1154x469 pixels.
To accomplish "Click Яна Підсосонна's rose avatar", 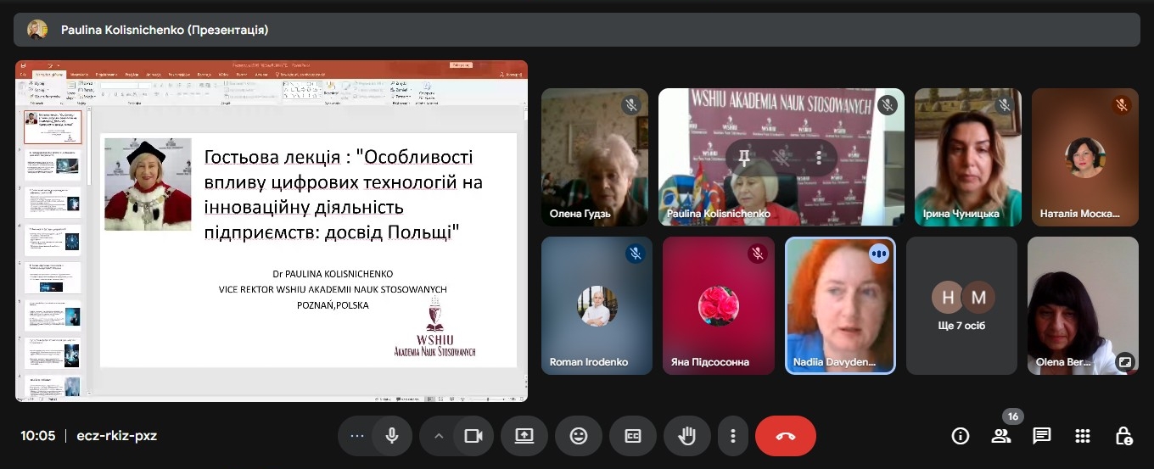I will pyautogui.click(x=718, y=305).
